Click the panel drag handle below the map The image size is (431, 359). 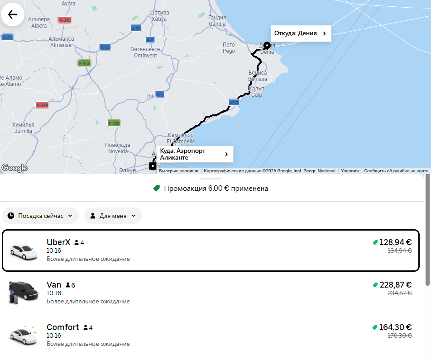[x=211, y=179]
